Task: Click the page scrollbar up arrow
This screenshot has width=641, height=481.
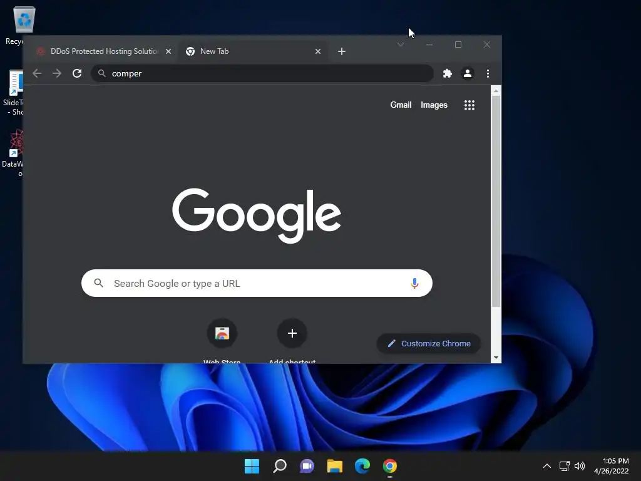Action: coord(496,91)
